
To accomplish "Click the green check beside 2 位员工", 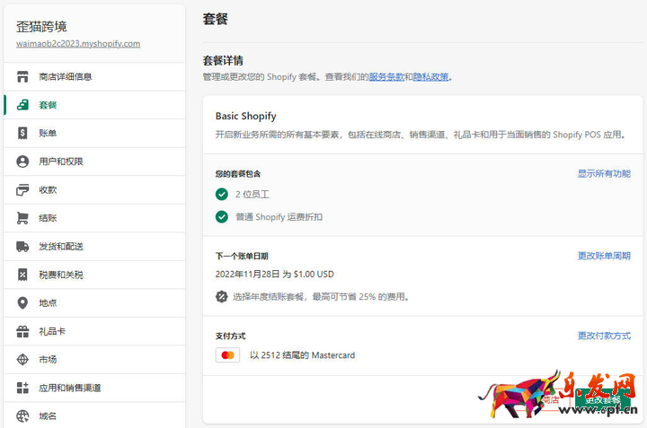I will click(x=222, y=194).
